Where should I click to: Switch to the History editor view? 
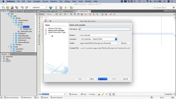(x=49, y=14)
